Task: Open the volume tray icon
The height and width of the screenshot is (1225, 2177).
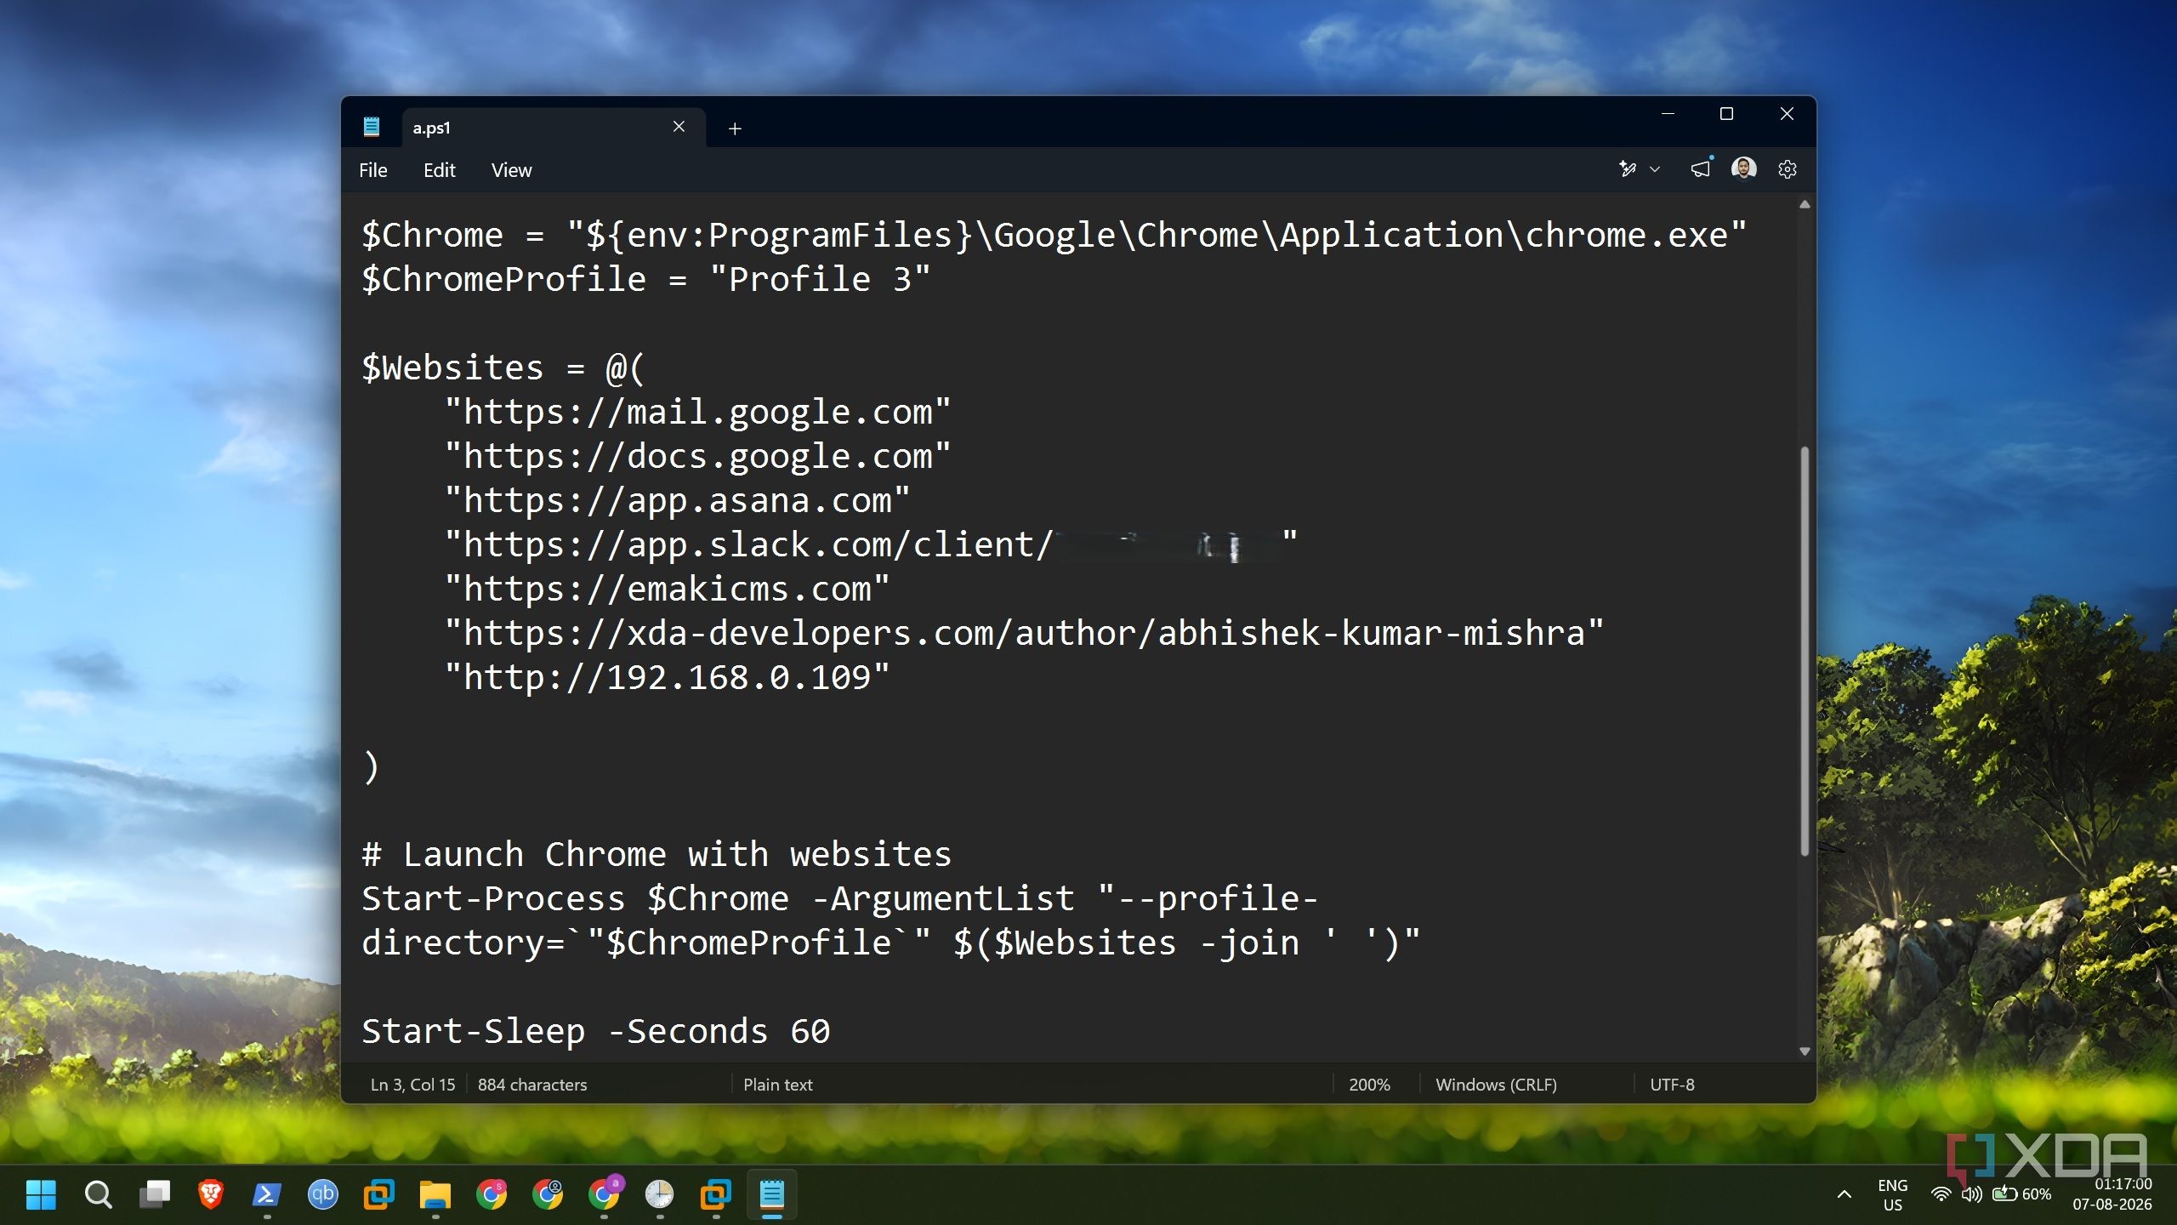Action: click(x=1971, y=1194)
